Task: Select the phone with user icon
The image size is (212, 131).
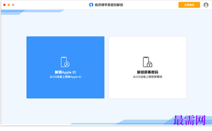Action: [65, 62]
